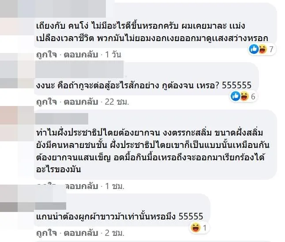285x242 pixels.
Task: Like the second comment posted 22 ชม.
Action: coord(46,102)
